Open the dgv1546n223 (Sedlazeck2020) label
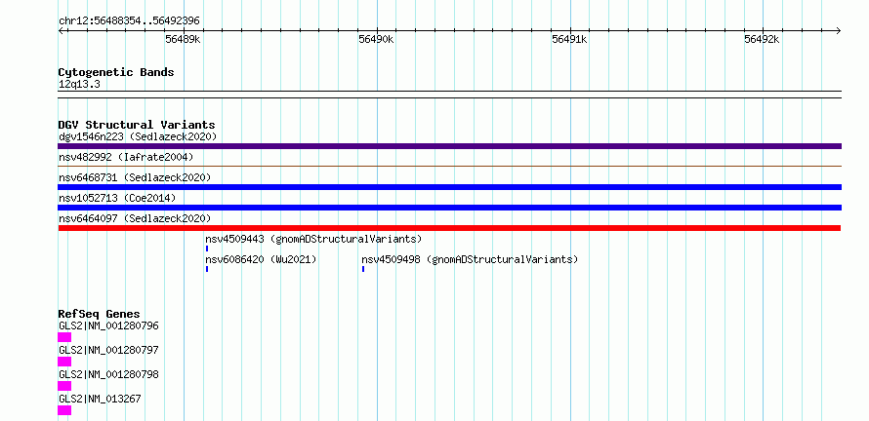Screen dimensions: 869x421 tap(138, 136)
